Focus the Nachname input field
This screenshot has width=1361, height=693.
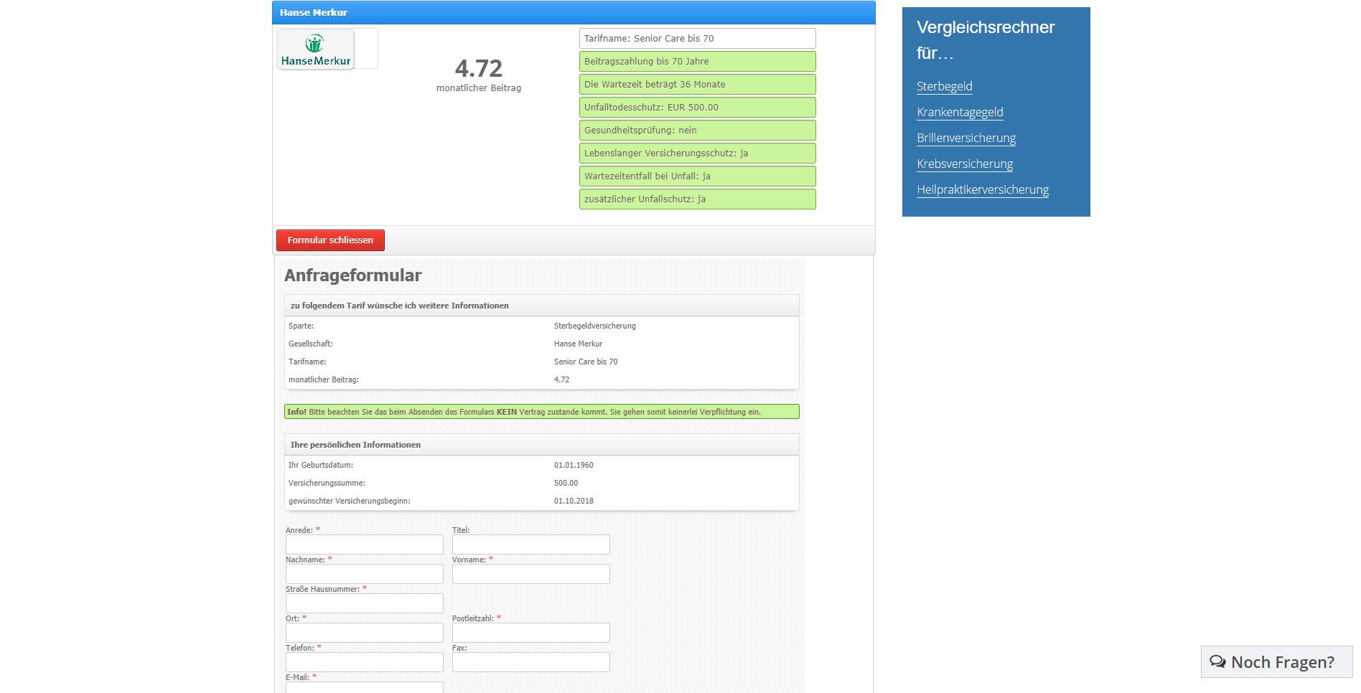[x=365, y=574]
